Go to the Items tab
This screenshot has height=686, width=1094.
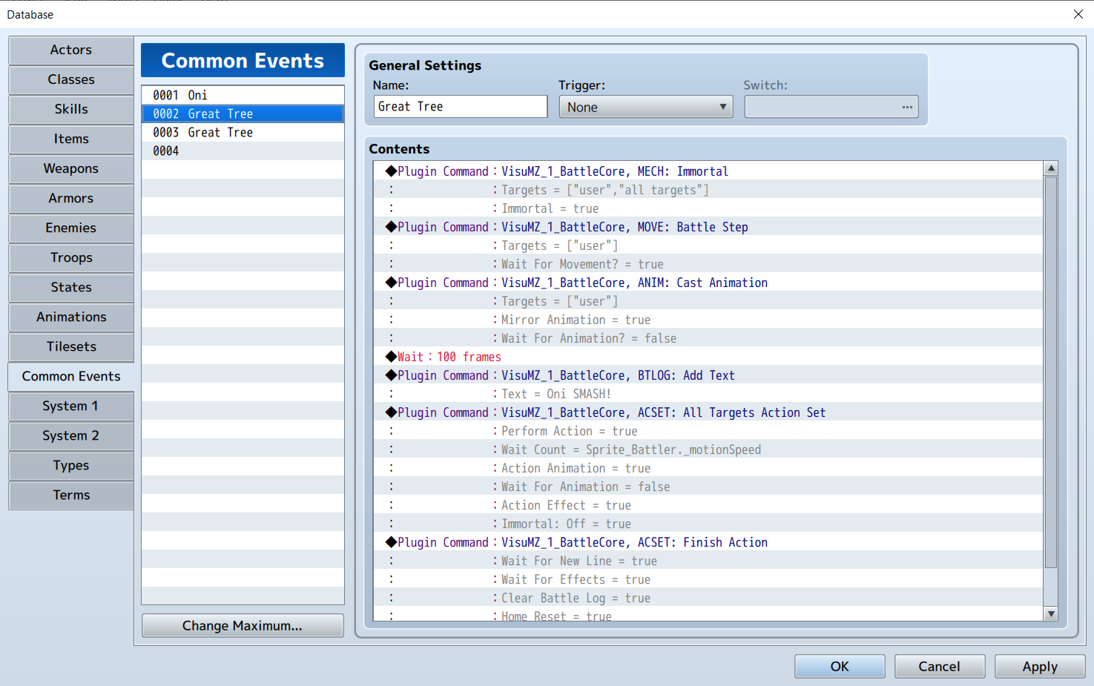pyautogui.click(x=71, y=139)
